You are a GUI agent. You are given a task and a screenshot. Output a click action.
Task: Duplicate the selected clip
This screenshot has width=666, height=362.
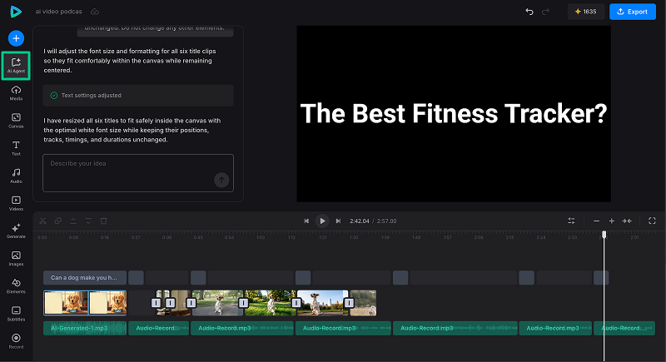point(58,221)
